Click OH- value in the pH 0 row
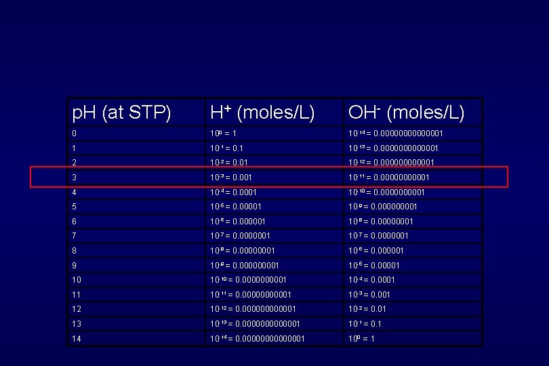The width and height of the screenshot is (549, 366). 396,134
